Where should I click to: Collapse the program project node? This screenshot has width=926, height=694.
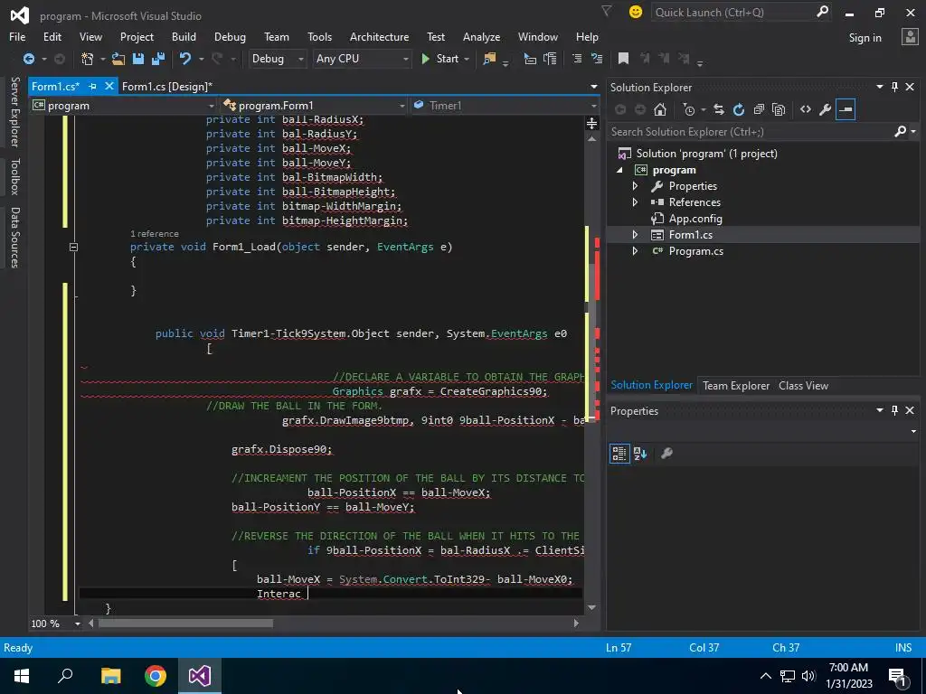619,170
